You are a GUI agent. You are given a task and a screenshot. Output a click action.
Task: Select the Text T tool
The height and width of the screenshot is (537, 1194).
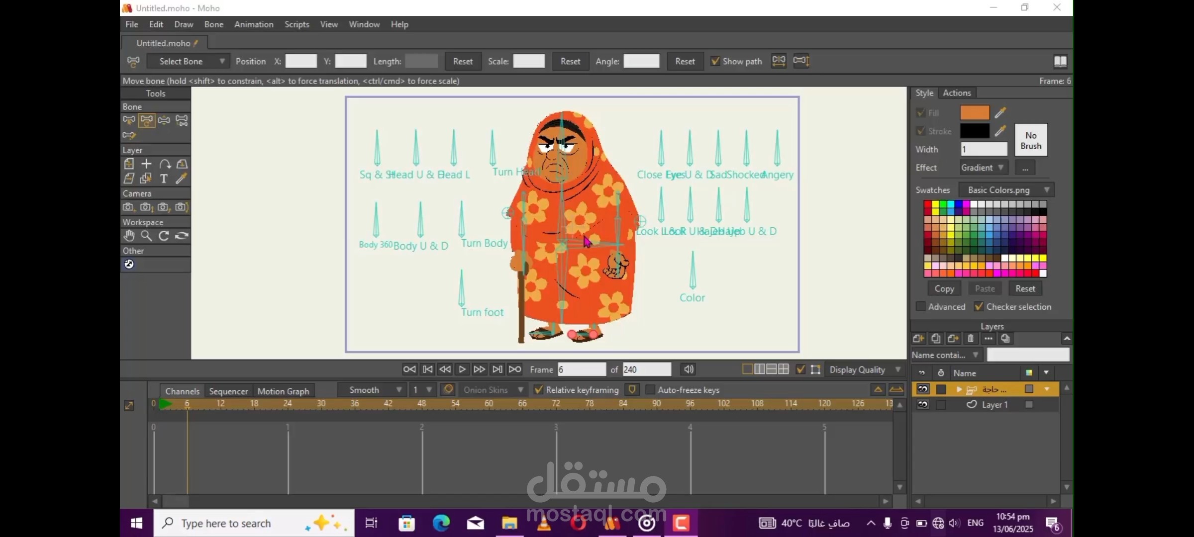coord(164,178)
